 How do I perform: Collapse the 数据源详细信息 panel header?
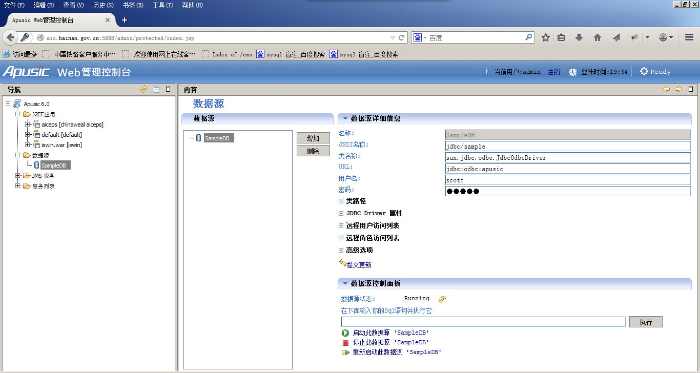345,118
